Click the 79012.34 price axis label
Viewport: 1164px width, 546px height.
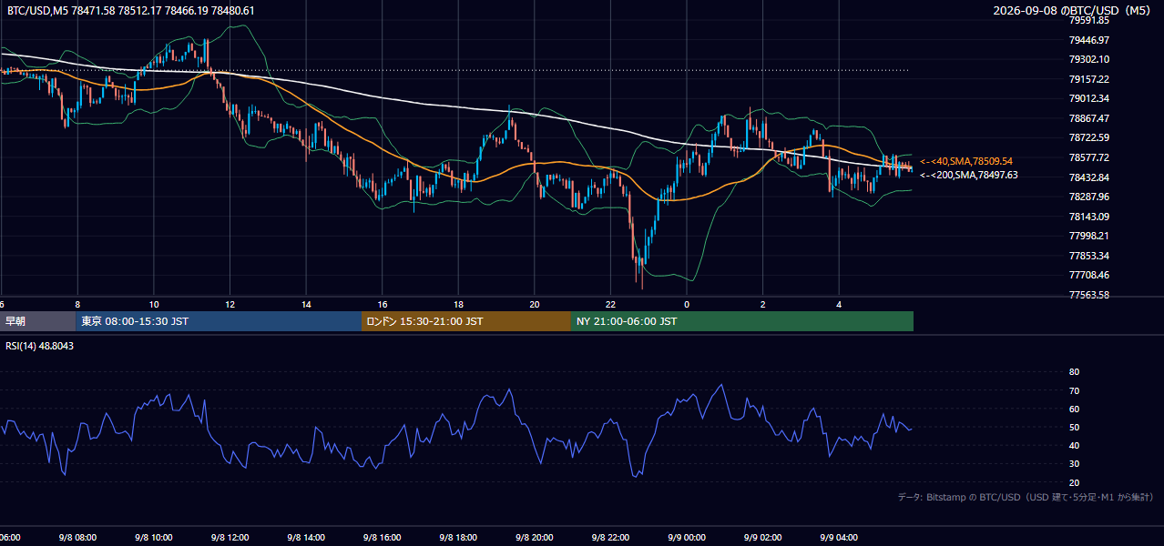click(1088, 98)
